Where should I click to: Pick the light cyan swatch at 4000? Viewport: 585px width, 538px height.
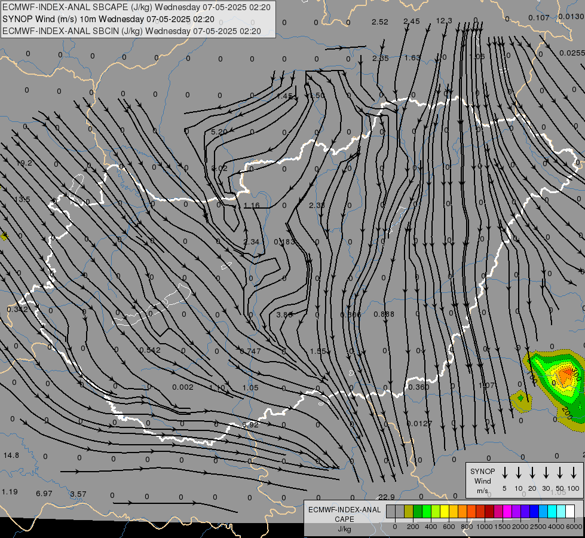click(x=561, y=512)
